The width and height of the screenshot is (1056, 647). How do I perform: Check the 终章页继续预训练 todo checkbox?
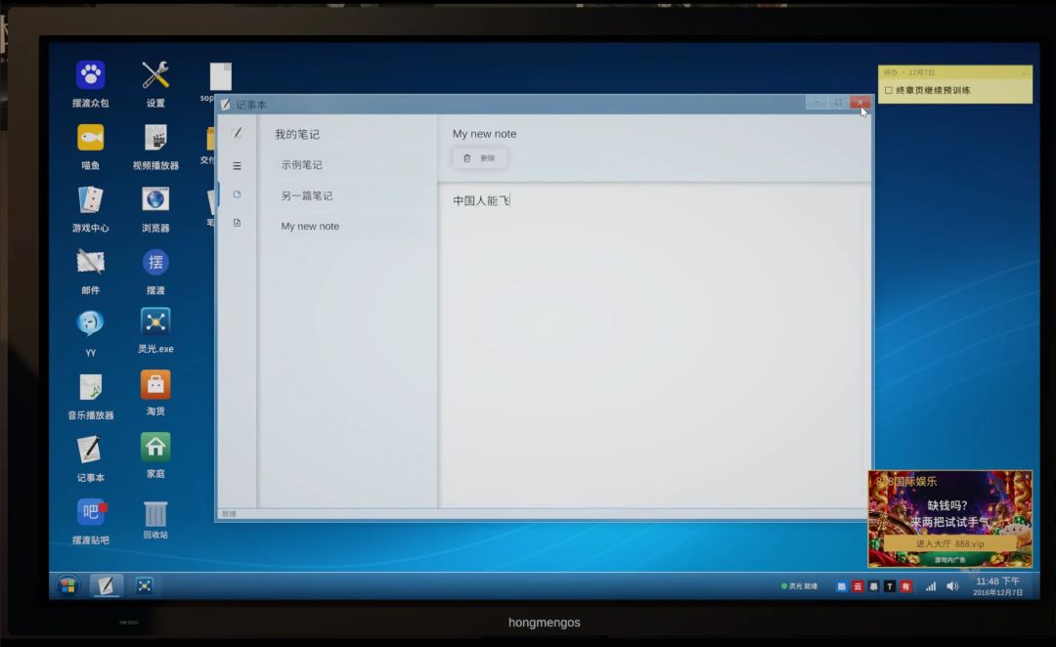pos(888,90)
